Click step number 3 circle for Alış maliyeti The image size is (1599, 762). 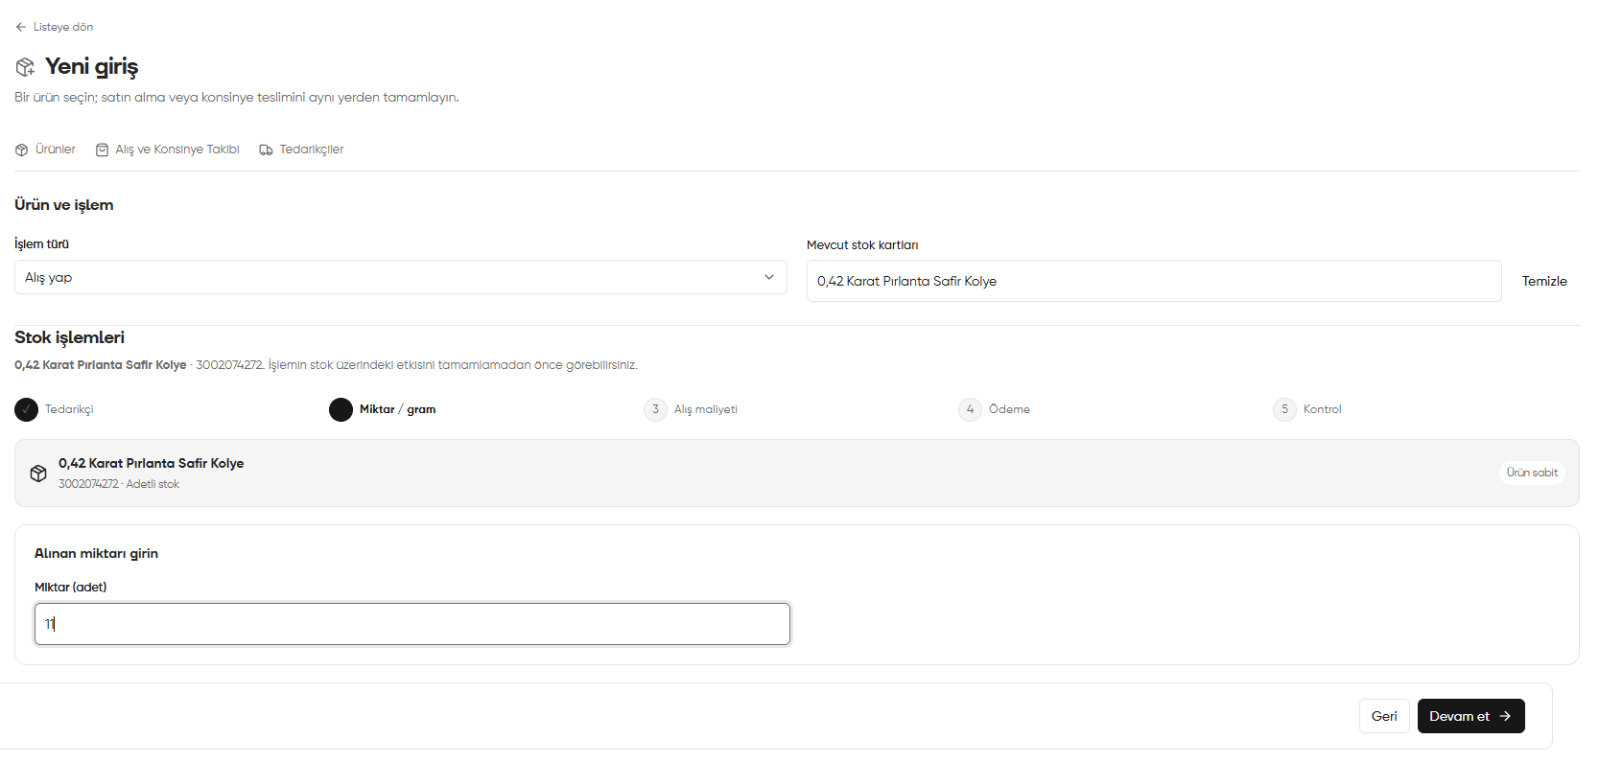(x=655, y=409)
